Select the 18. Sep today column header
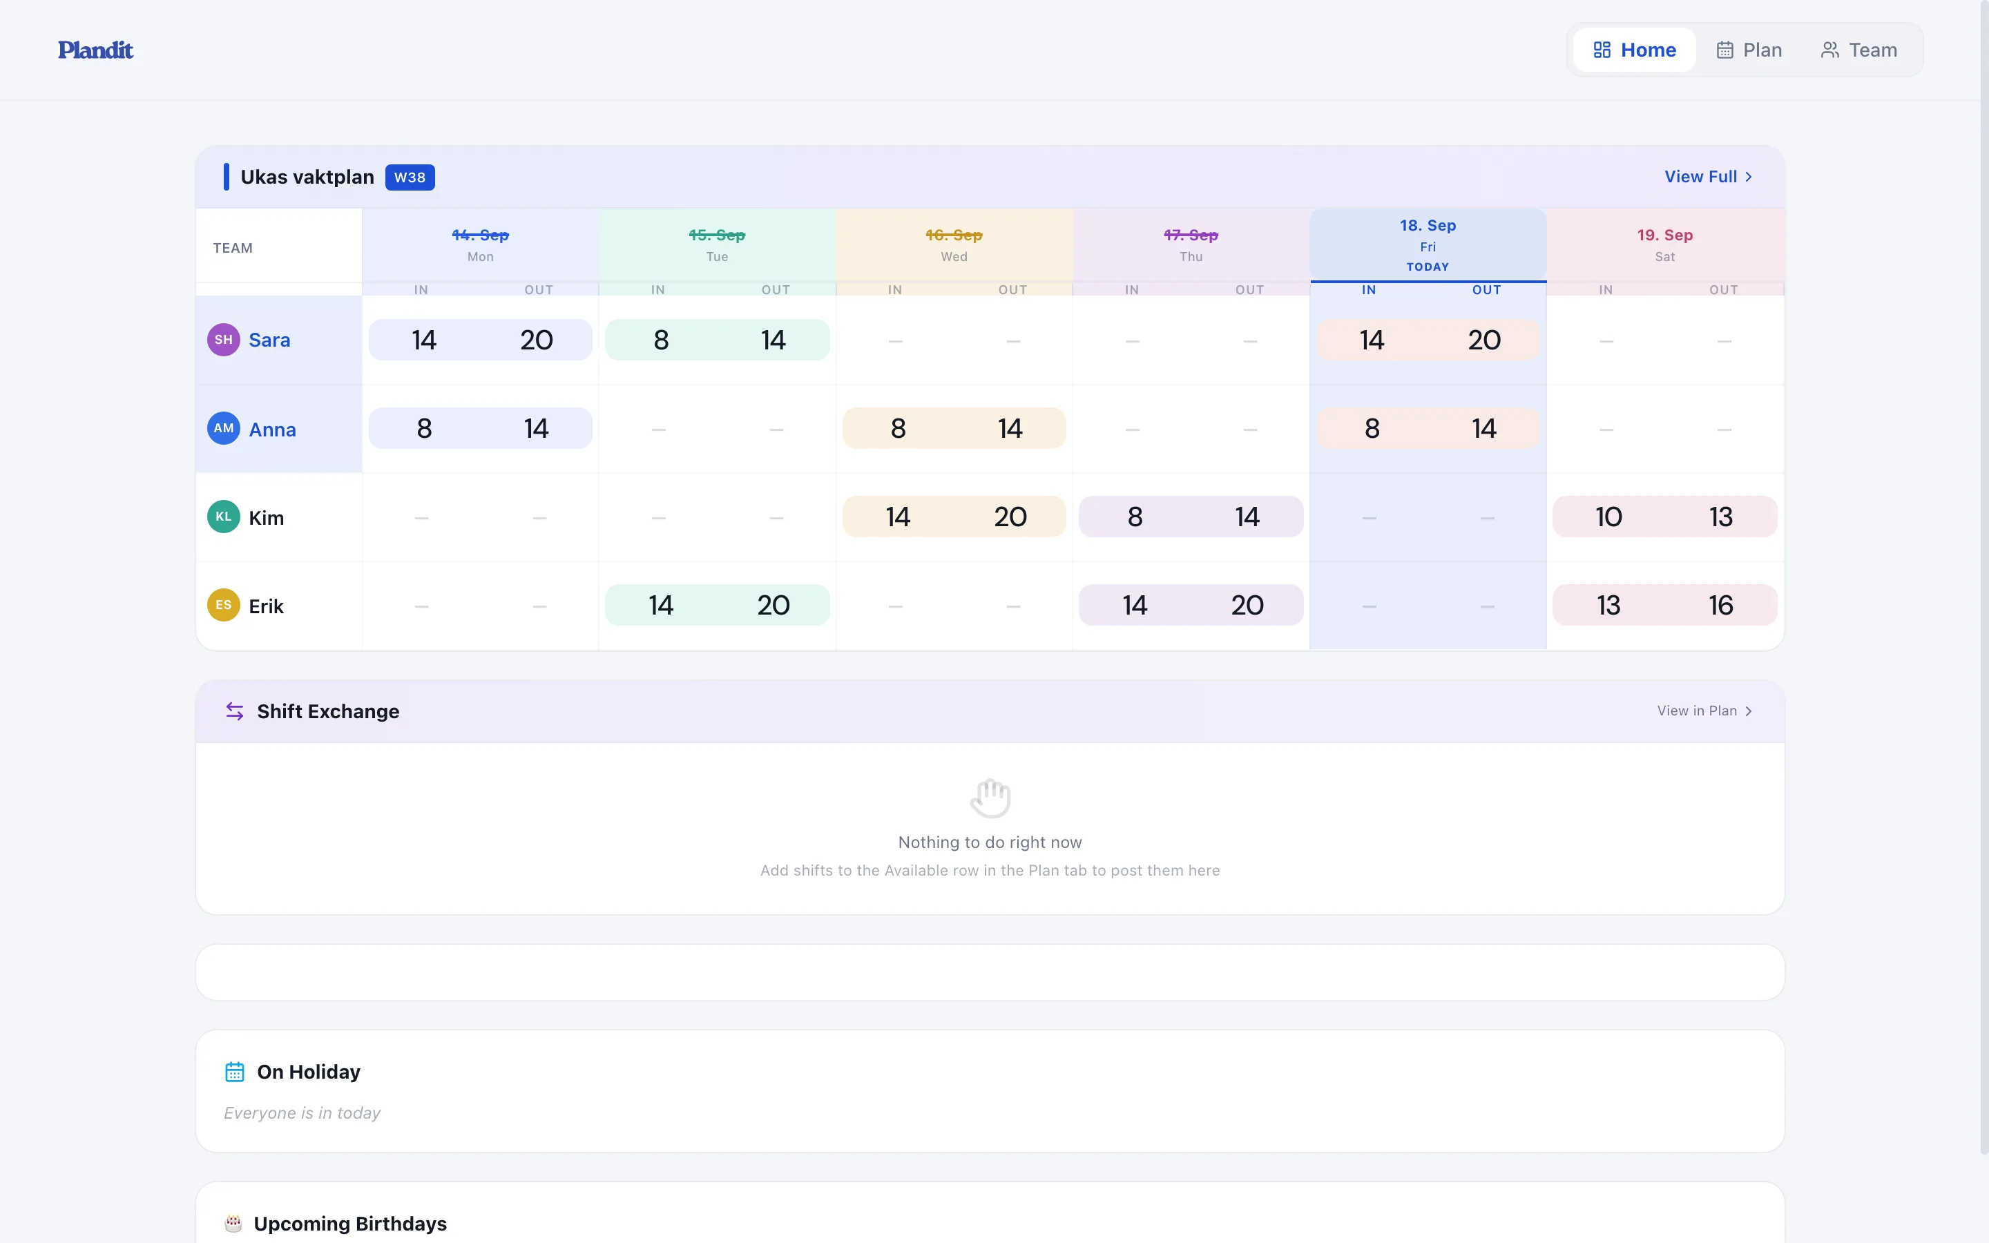 click(1428, 245)
